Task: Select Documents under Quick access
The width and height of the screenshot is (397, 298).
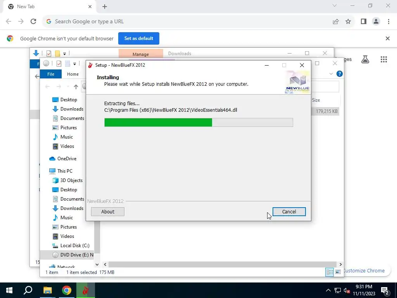Action: point(68,118)
